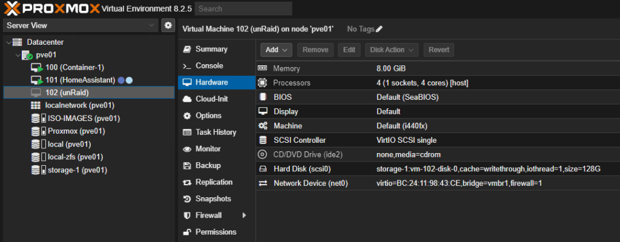620x242 pixels.
Task: Click the HomeAssistant VM monitor icon
Action: (x=37, y=80)
